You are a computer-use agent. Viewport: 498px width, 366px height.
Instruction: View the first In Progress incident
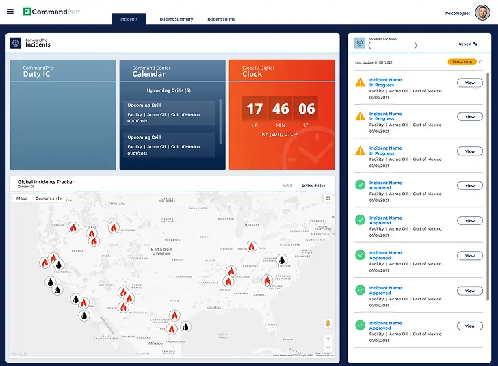click(x=469, y=82)
